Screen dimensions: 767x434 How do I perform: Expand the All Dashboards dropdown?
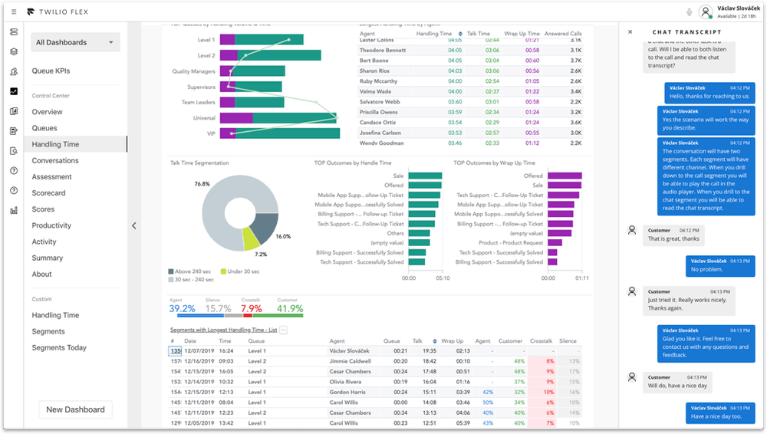click(x=75, y=42)
